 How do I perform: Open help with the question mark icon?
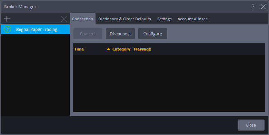coord(253,7)
